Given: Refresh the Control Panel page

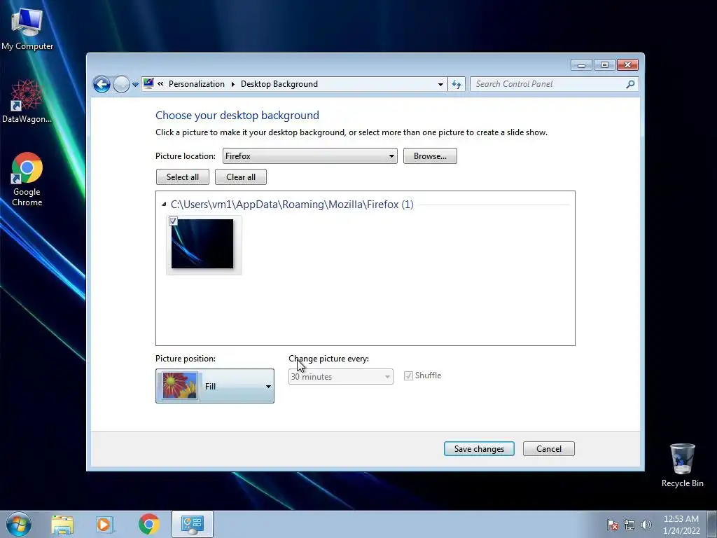Looking at the screenshot, I should pos(457,84).
